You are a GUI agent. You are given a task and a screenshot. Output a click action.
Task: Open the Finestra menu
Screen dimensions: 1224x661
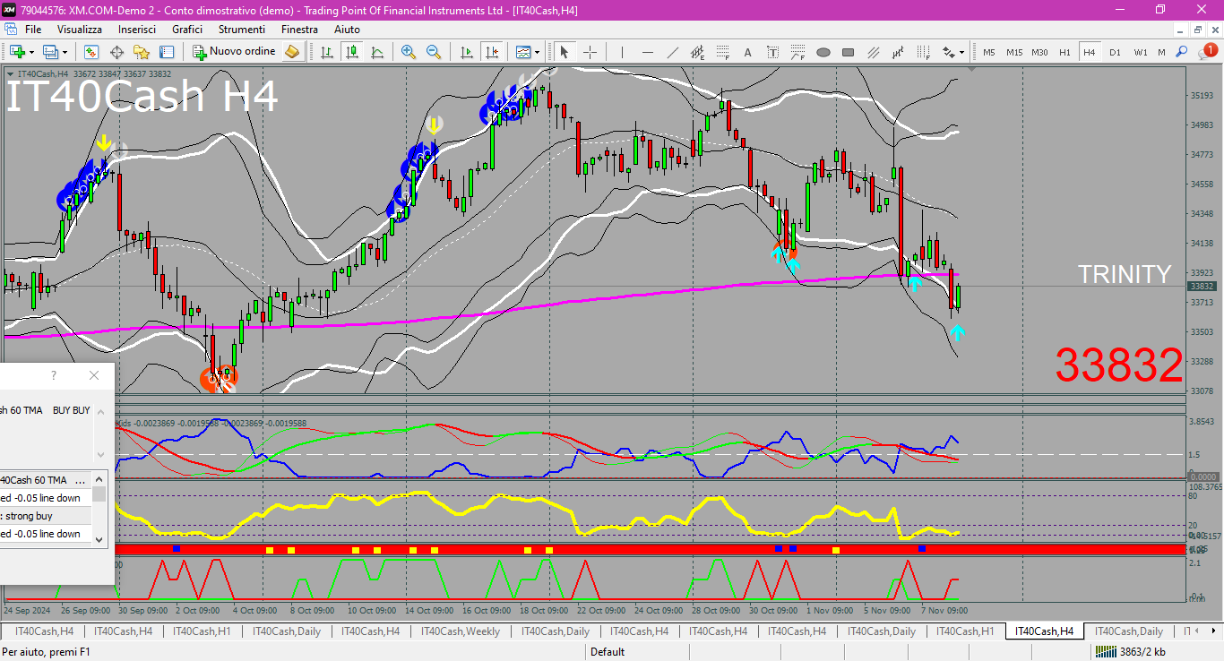tap(299, 30)
